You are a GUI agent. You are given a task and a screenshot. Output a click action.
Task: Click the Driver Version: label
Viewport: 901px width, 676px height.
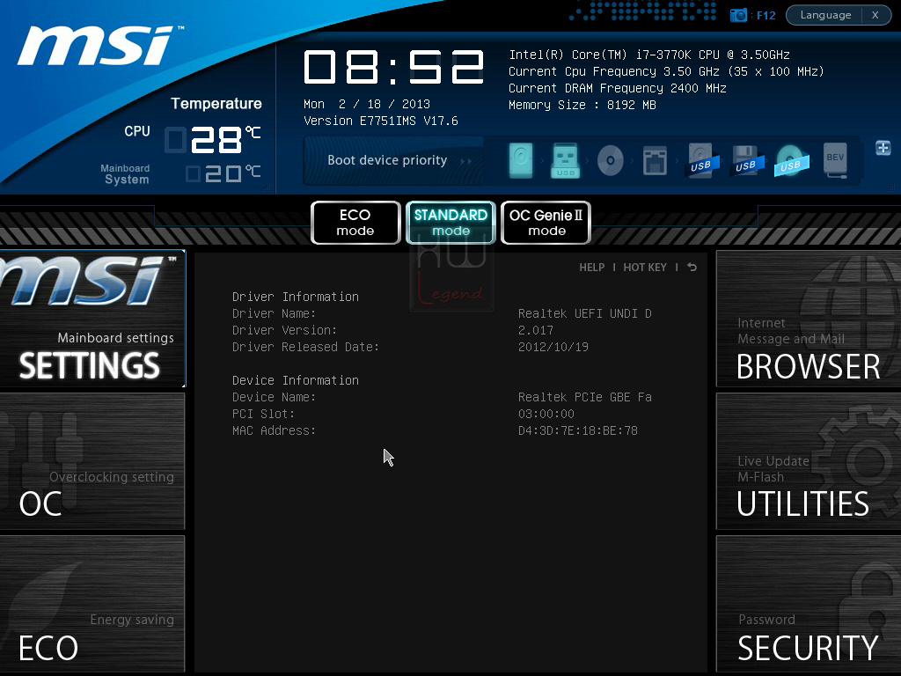pos(284,330)
